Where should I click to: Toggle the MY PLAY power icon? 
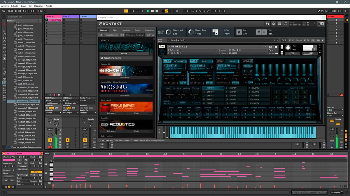(x=302, y=88)
